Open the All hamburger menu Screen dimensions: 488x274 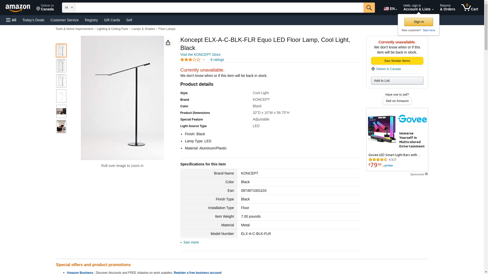[x=11, y=20]
